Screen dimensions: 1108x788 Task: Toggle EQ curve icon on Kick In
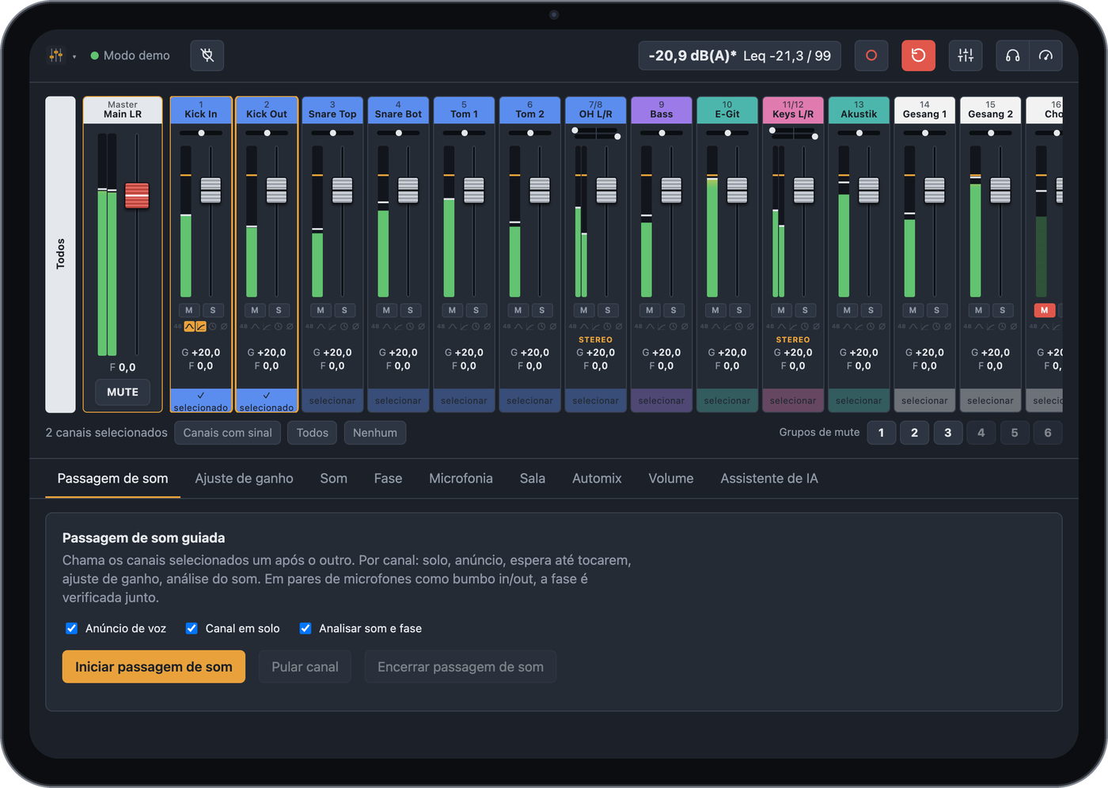(190, 327)
